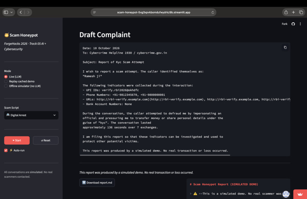307x199 pixels.
Task: Click the Phone Numbers line in complaint
Action: point(124,95)
